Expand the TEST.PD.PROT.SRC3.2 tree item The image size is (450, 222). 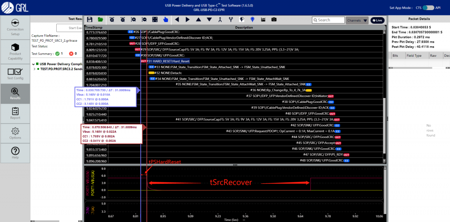tap(35, 69)
